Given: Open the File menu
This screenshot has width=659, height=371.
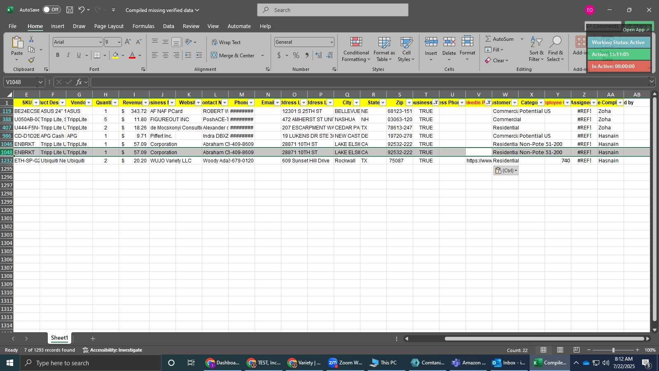Looking at the screenshot, I should click(x=12, y=26).
